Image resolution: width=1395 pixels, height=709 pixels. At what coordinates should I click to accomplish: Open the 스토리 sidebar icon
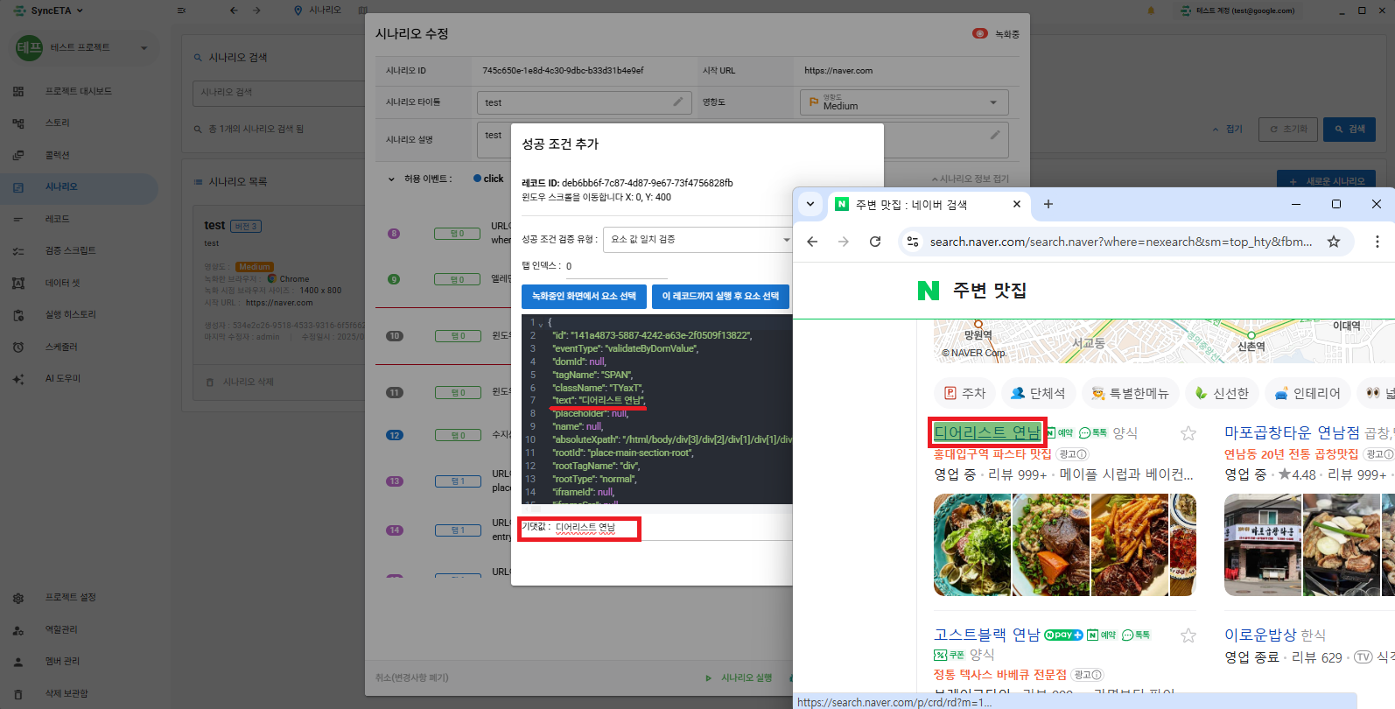[x=18, y=123]
